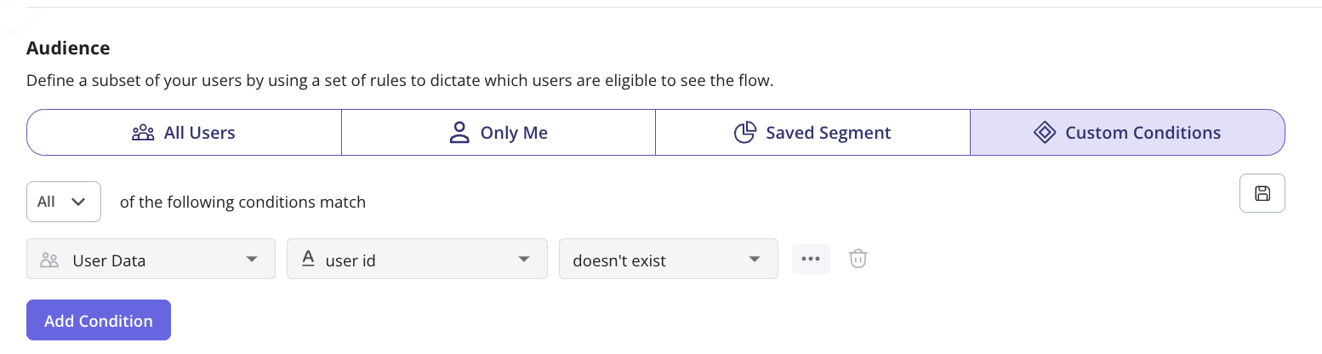1322x354 pixels.
Task: Click the people group icon on All Users
Action: coord(143,133)
